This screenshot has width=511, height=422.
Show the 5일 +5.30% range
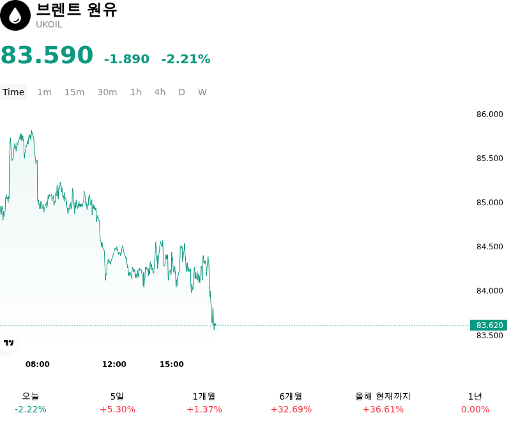pyautogui.click(x=118, y=403)
